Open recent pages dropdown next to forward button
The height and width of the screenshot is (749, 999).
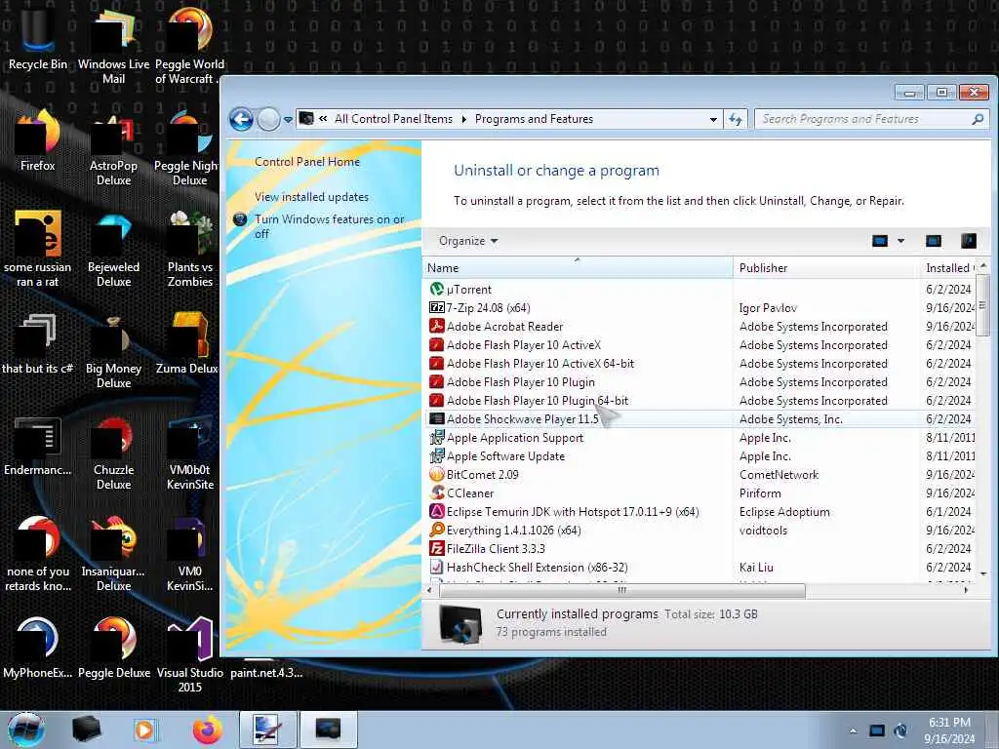(x=288, y=119)
